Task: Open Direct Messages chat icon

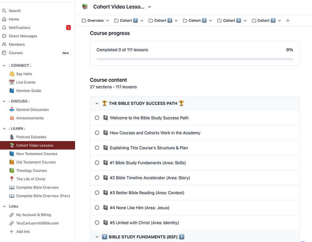Action: pyautogui.click(x=4, y=36)
